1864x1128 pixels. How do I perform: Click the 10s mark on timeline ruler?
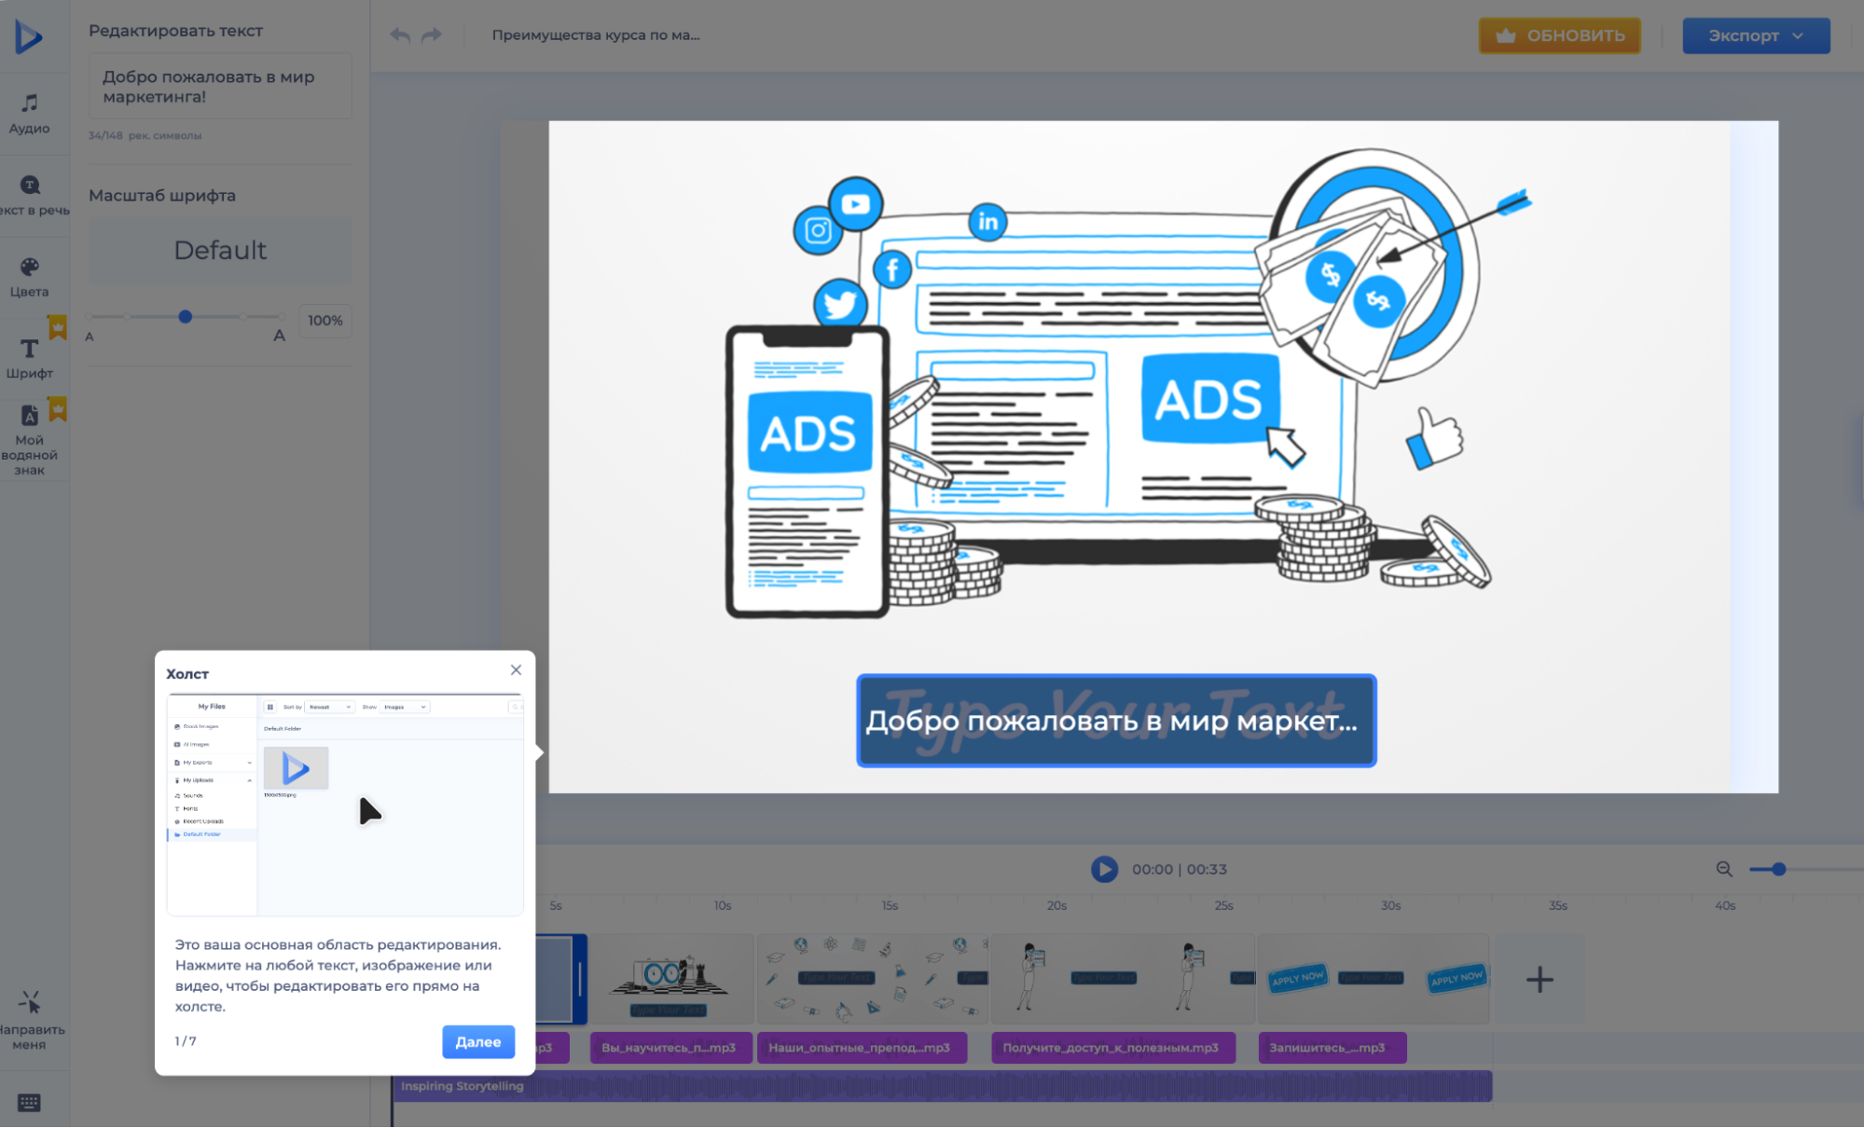(723, 905)
